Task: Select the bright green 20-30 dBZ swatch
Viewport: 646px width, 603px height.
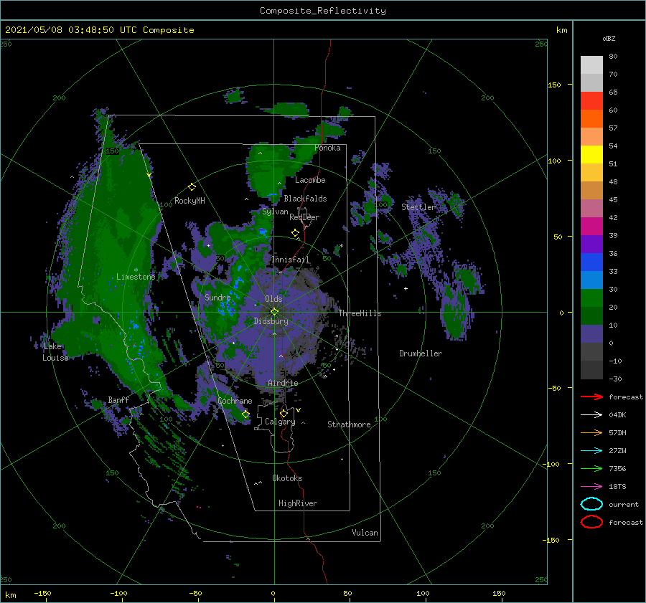Action: tap(591, 298)
